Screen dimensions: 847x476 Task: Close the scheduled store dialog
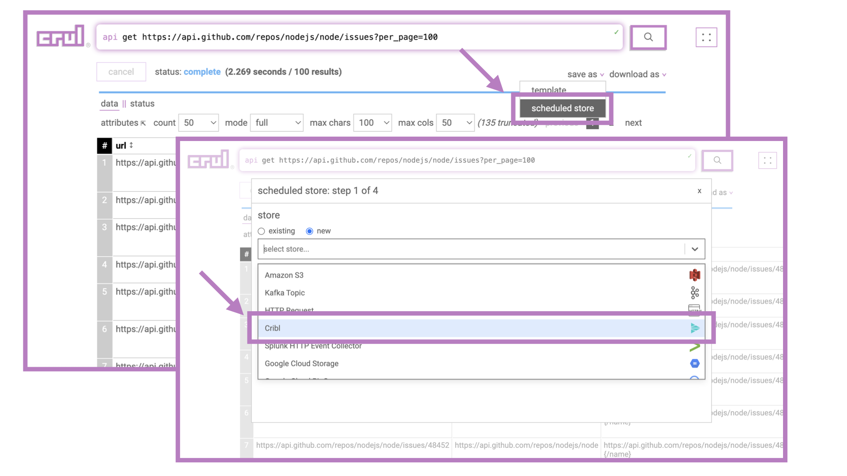click(699, 191)
